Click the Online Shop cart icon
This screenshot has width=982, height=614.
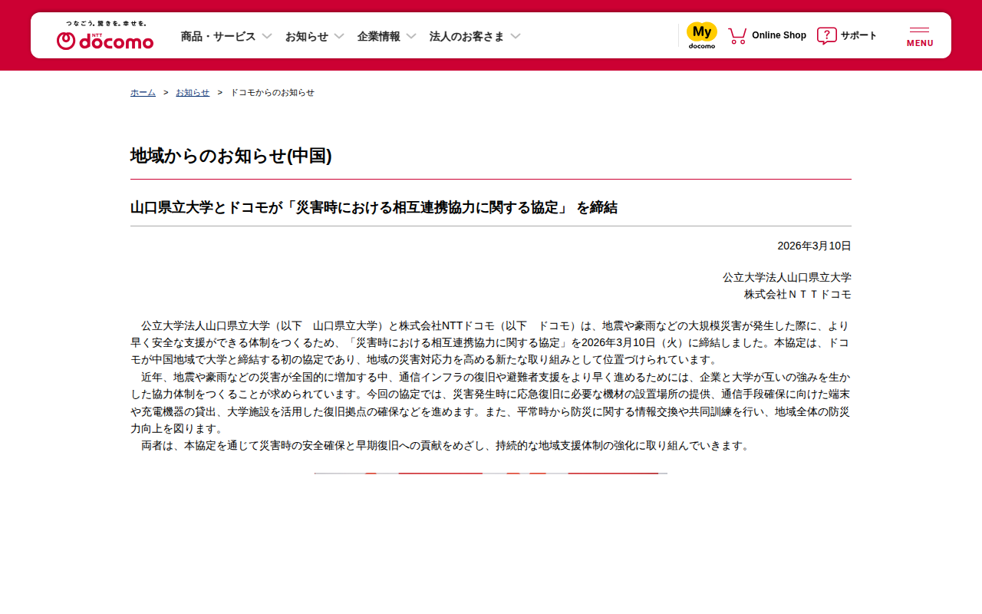[737, 35]
